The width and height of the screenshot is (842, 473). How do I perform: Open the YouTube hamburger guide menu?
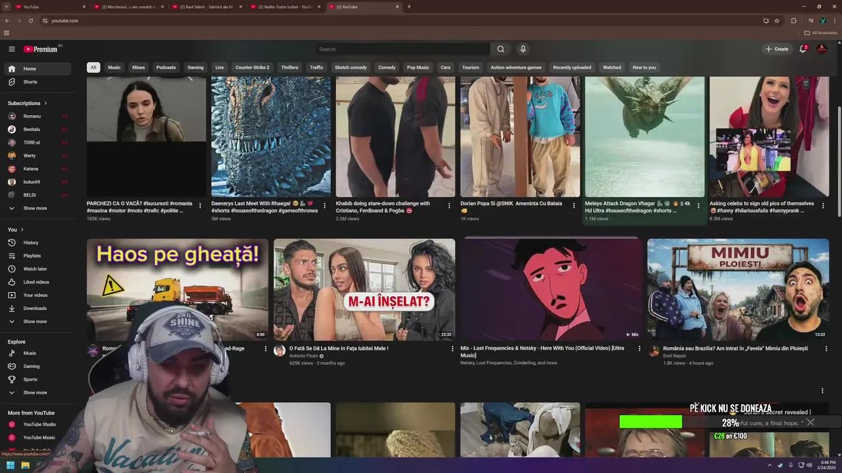tap(12, 49)
